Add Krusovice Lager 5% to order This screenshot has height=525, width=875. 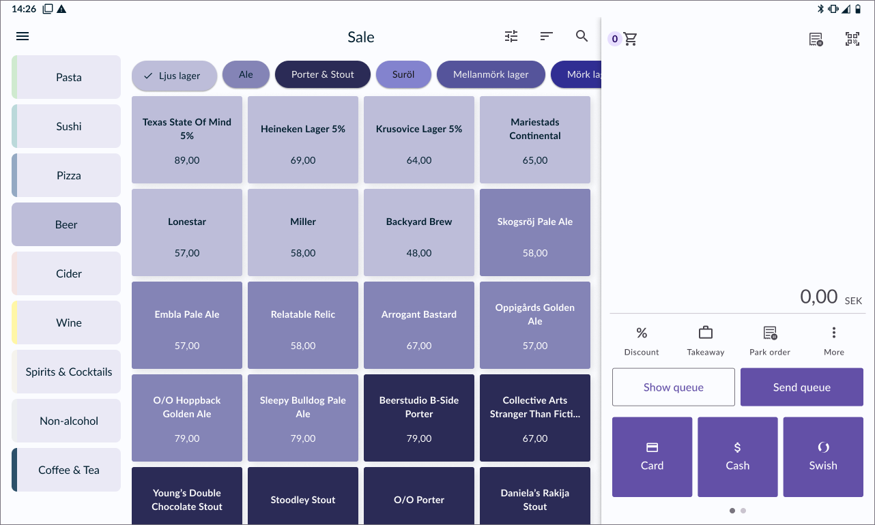coord(419,140)
